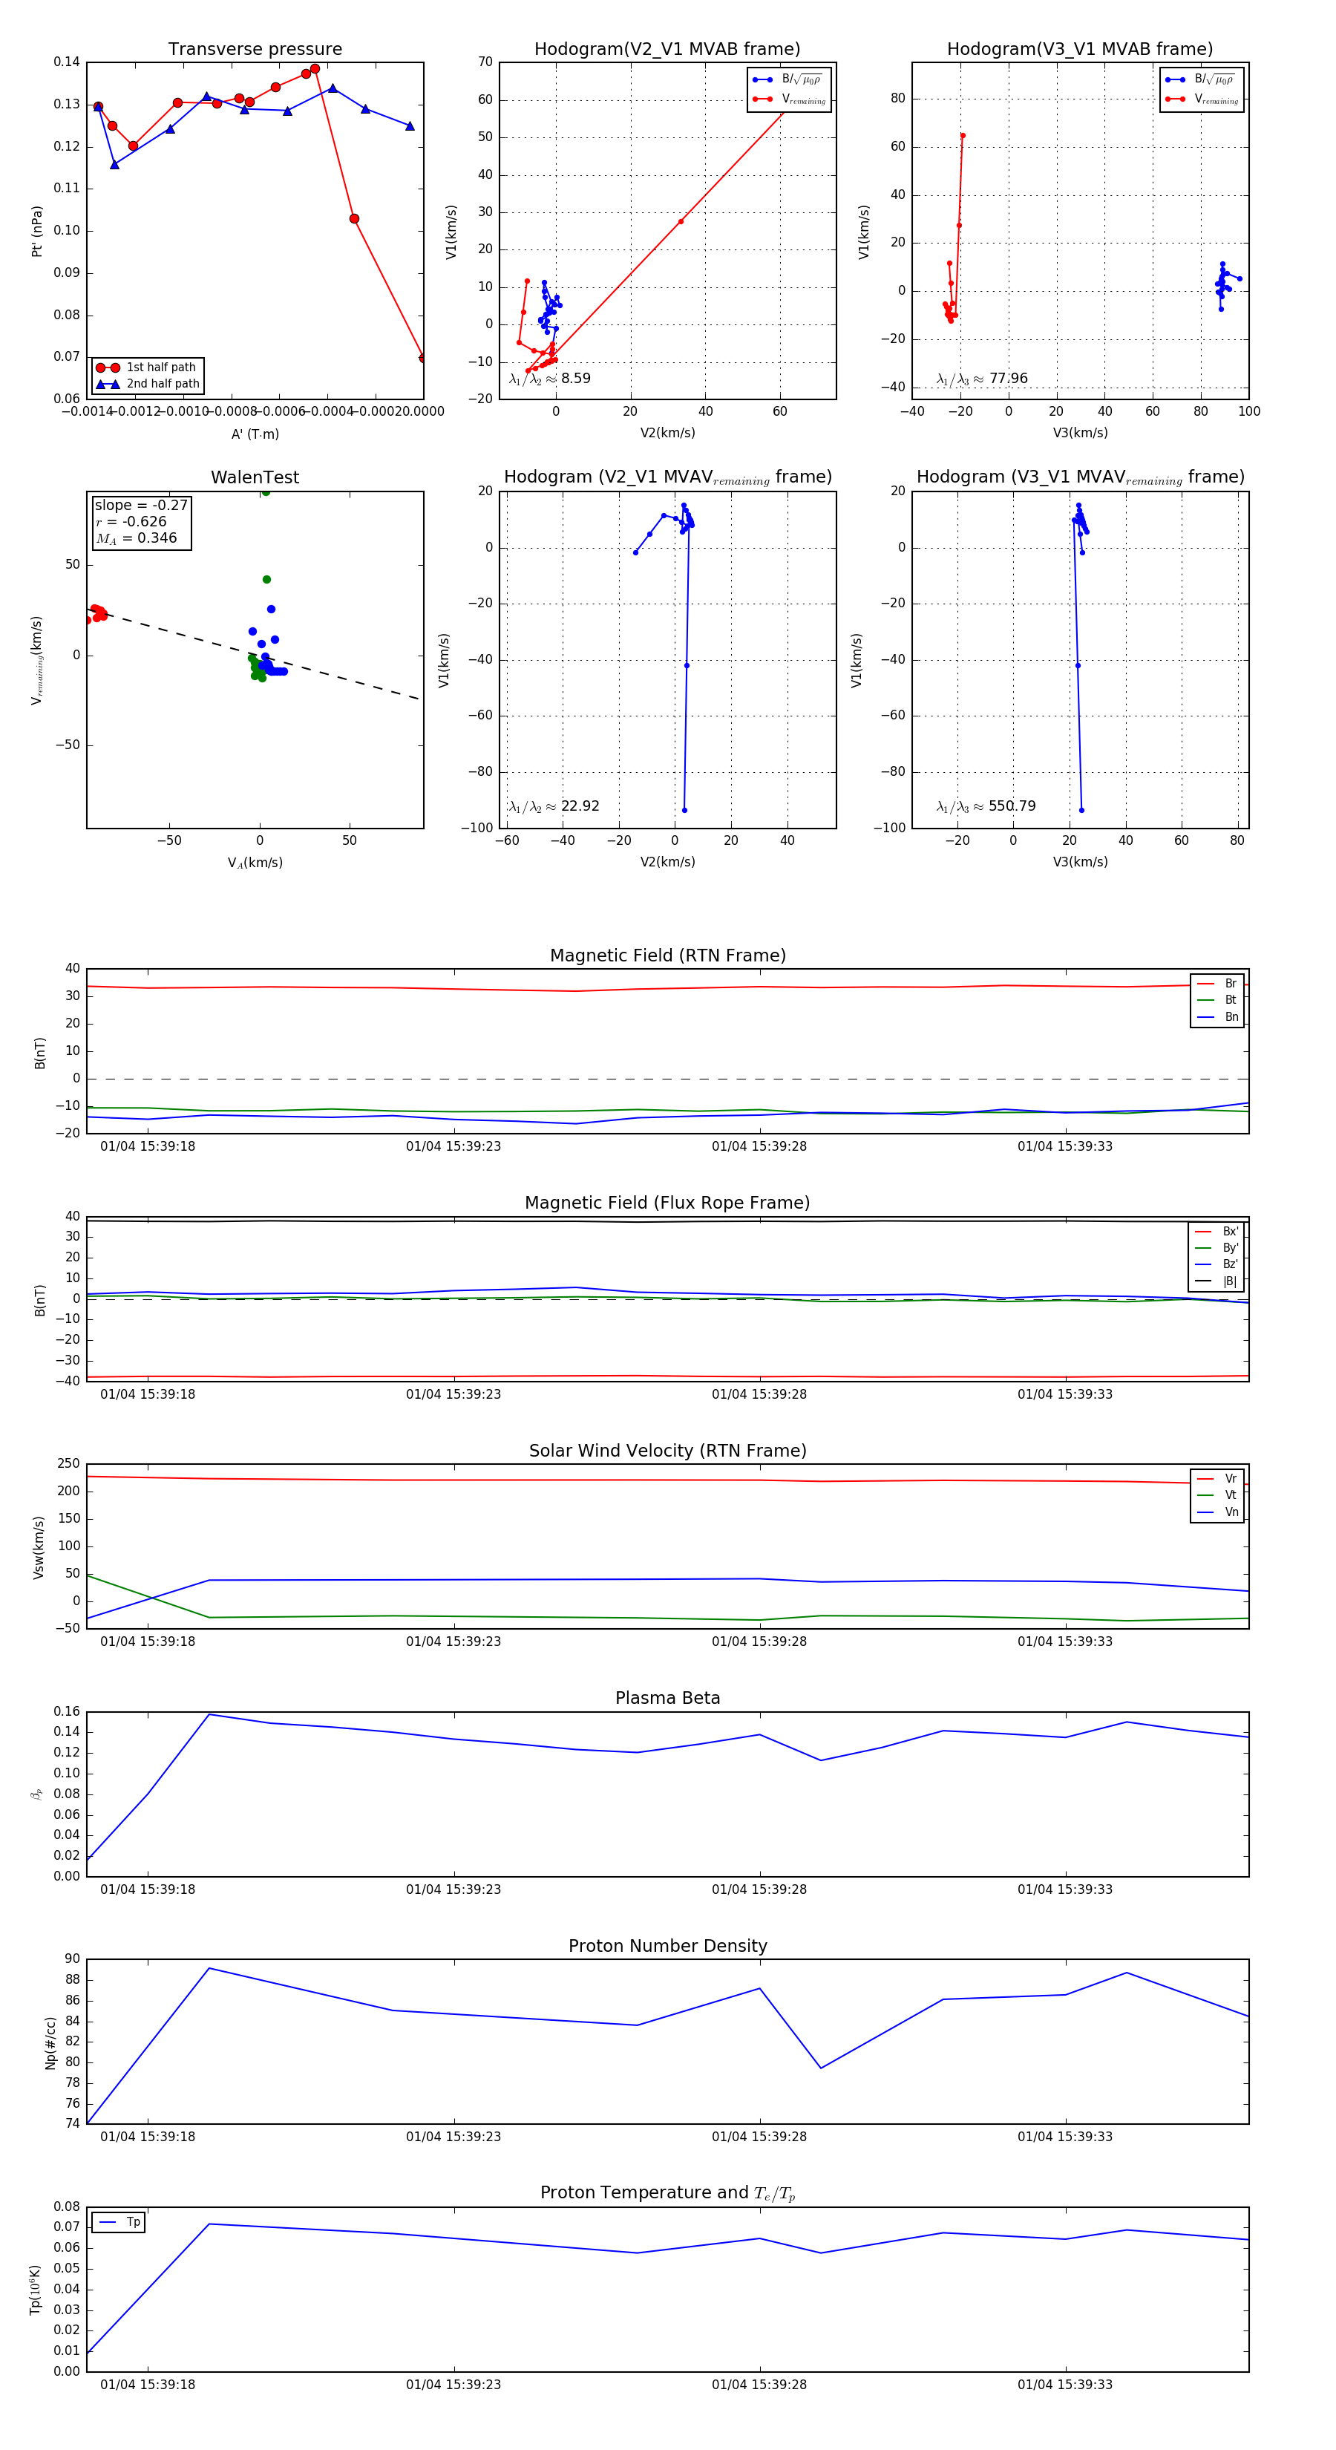The height and width of the screenshot is (2450, 1336).
Task: Click the WalenTest slope statistics box
Action: coord(141,522)
